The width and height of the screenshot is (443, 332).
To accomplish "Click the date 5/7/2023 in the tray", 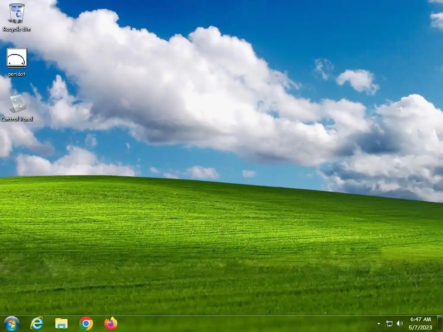I will [x=420, y=328].
